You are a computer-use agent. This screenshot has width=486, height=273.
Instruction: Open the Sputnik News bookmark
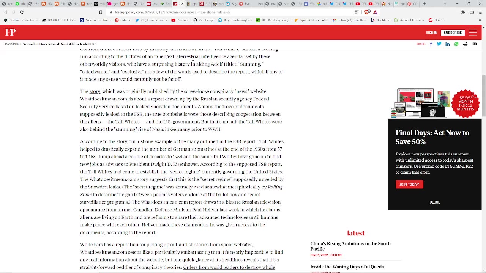[311, 20]
